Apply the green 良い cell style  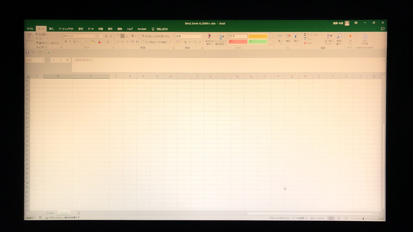click(x=258, y=42)
